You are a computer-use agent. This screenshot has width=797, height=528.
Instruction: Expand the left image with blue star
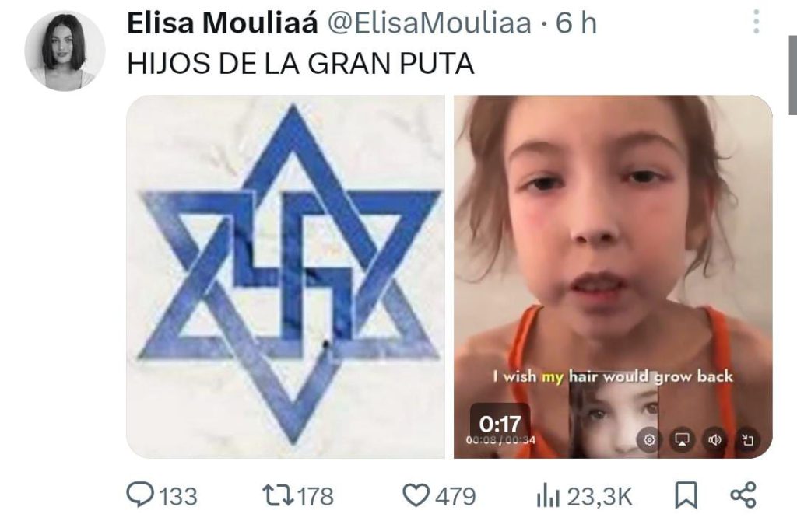pyautogui.click(x=285, y=277)
